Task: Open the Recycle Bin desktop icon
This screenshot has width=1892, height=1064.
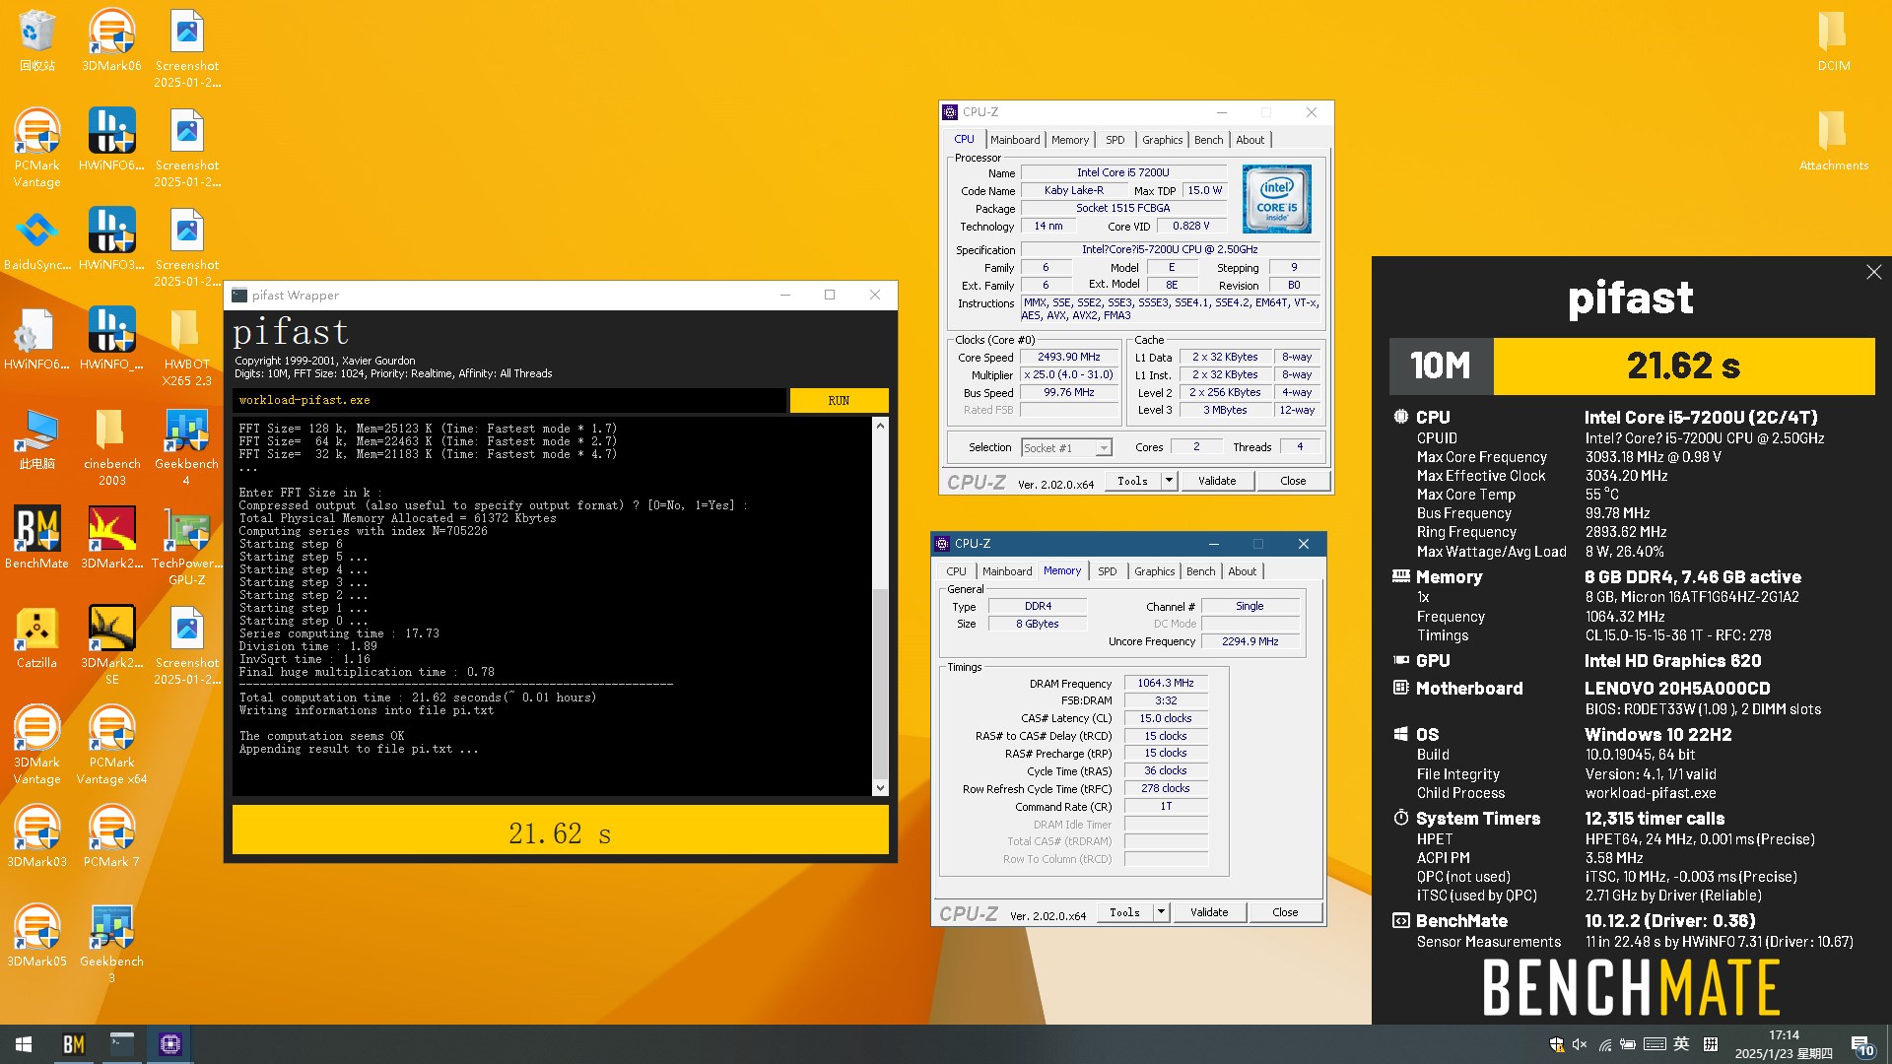Action: 36,41
